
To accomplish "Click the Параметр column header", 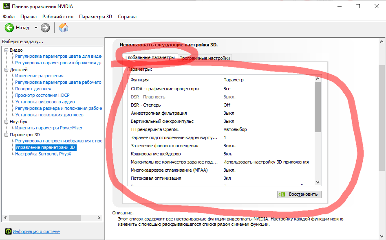I will point(268,80).
